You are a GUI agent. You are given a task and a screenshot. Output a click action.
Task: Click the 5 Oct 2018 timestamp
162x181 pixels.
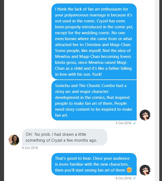point(123,123)
